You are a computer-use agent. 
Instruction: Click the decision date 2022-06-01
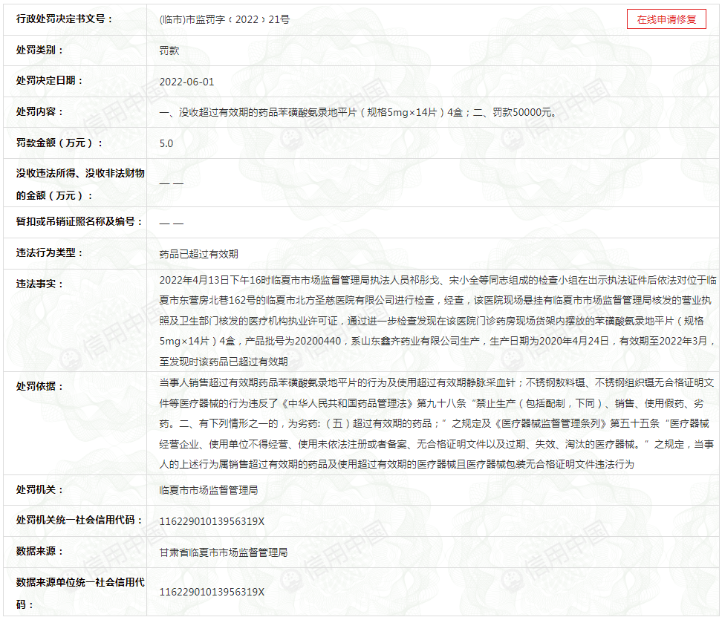186,82
